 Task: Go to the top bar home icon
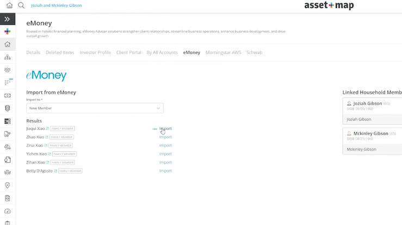coord(9,5)
